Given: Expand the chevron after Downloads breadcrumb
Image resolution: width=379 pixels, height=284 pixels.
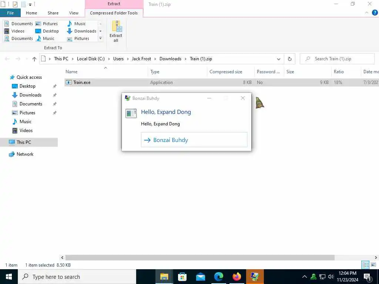Looking at the screenshot, I should coord(186,59).
